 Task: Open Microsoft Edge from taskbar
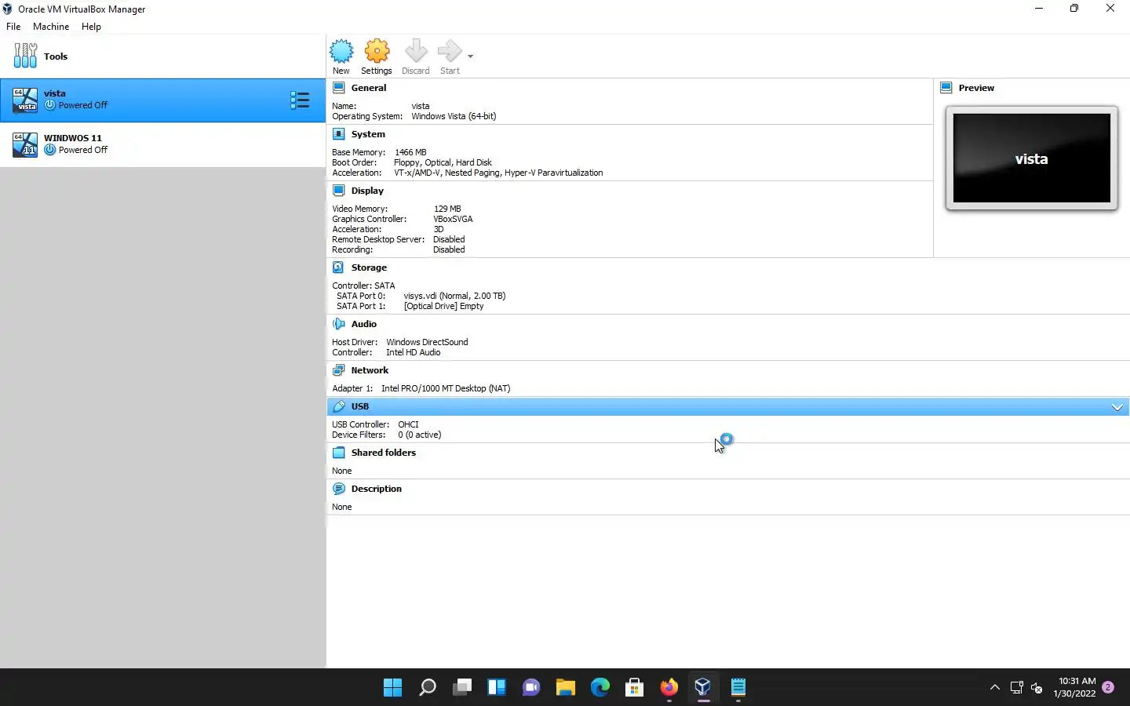(600, 688)
